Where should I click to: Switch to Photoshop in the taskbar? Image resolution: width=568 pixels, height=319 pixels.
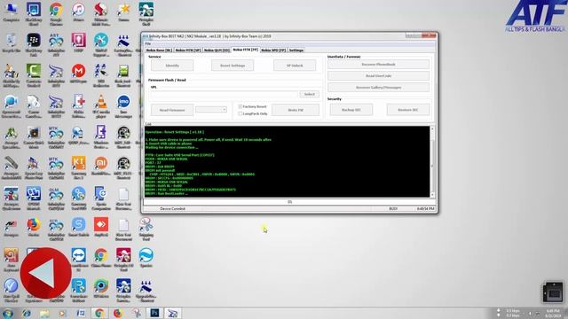pos(154,313)
